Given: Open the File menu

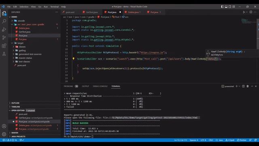Looking at the screenshot, I should pos(9,6).
